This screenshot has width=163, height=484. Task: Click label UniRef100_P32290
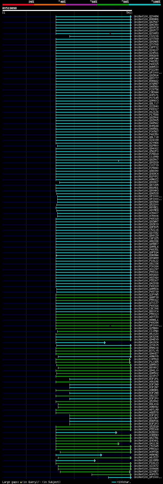tap(146, 70)
